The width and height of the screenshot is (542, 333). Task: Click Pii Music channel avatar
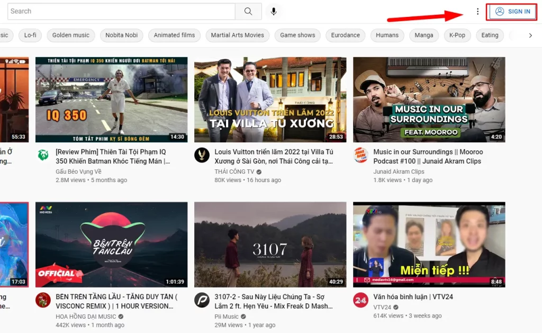tap(202, 300)
